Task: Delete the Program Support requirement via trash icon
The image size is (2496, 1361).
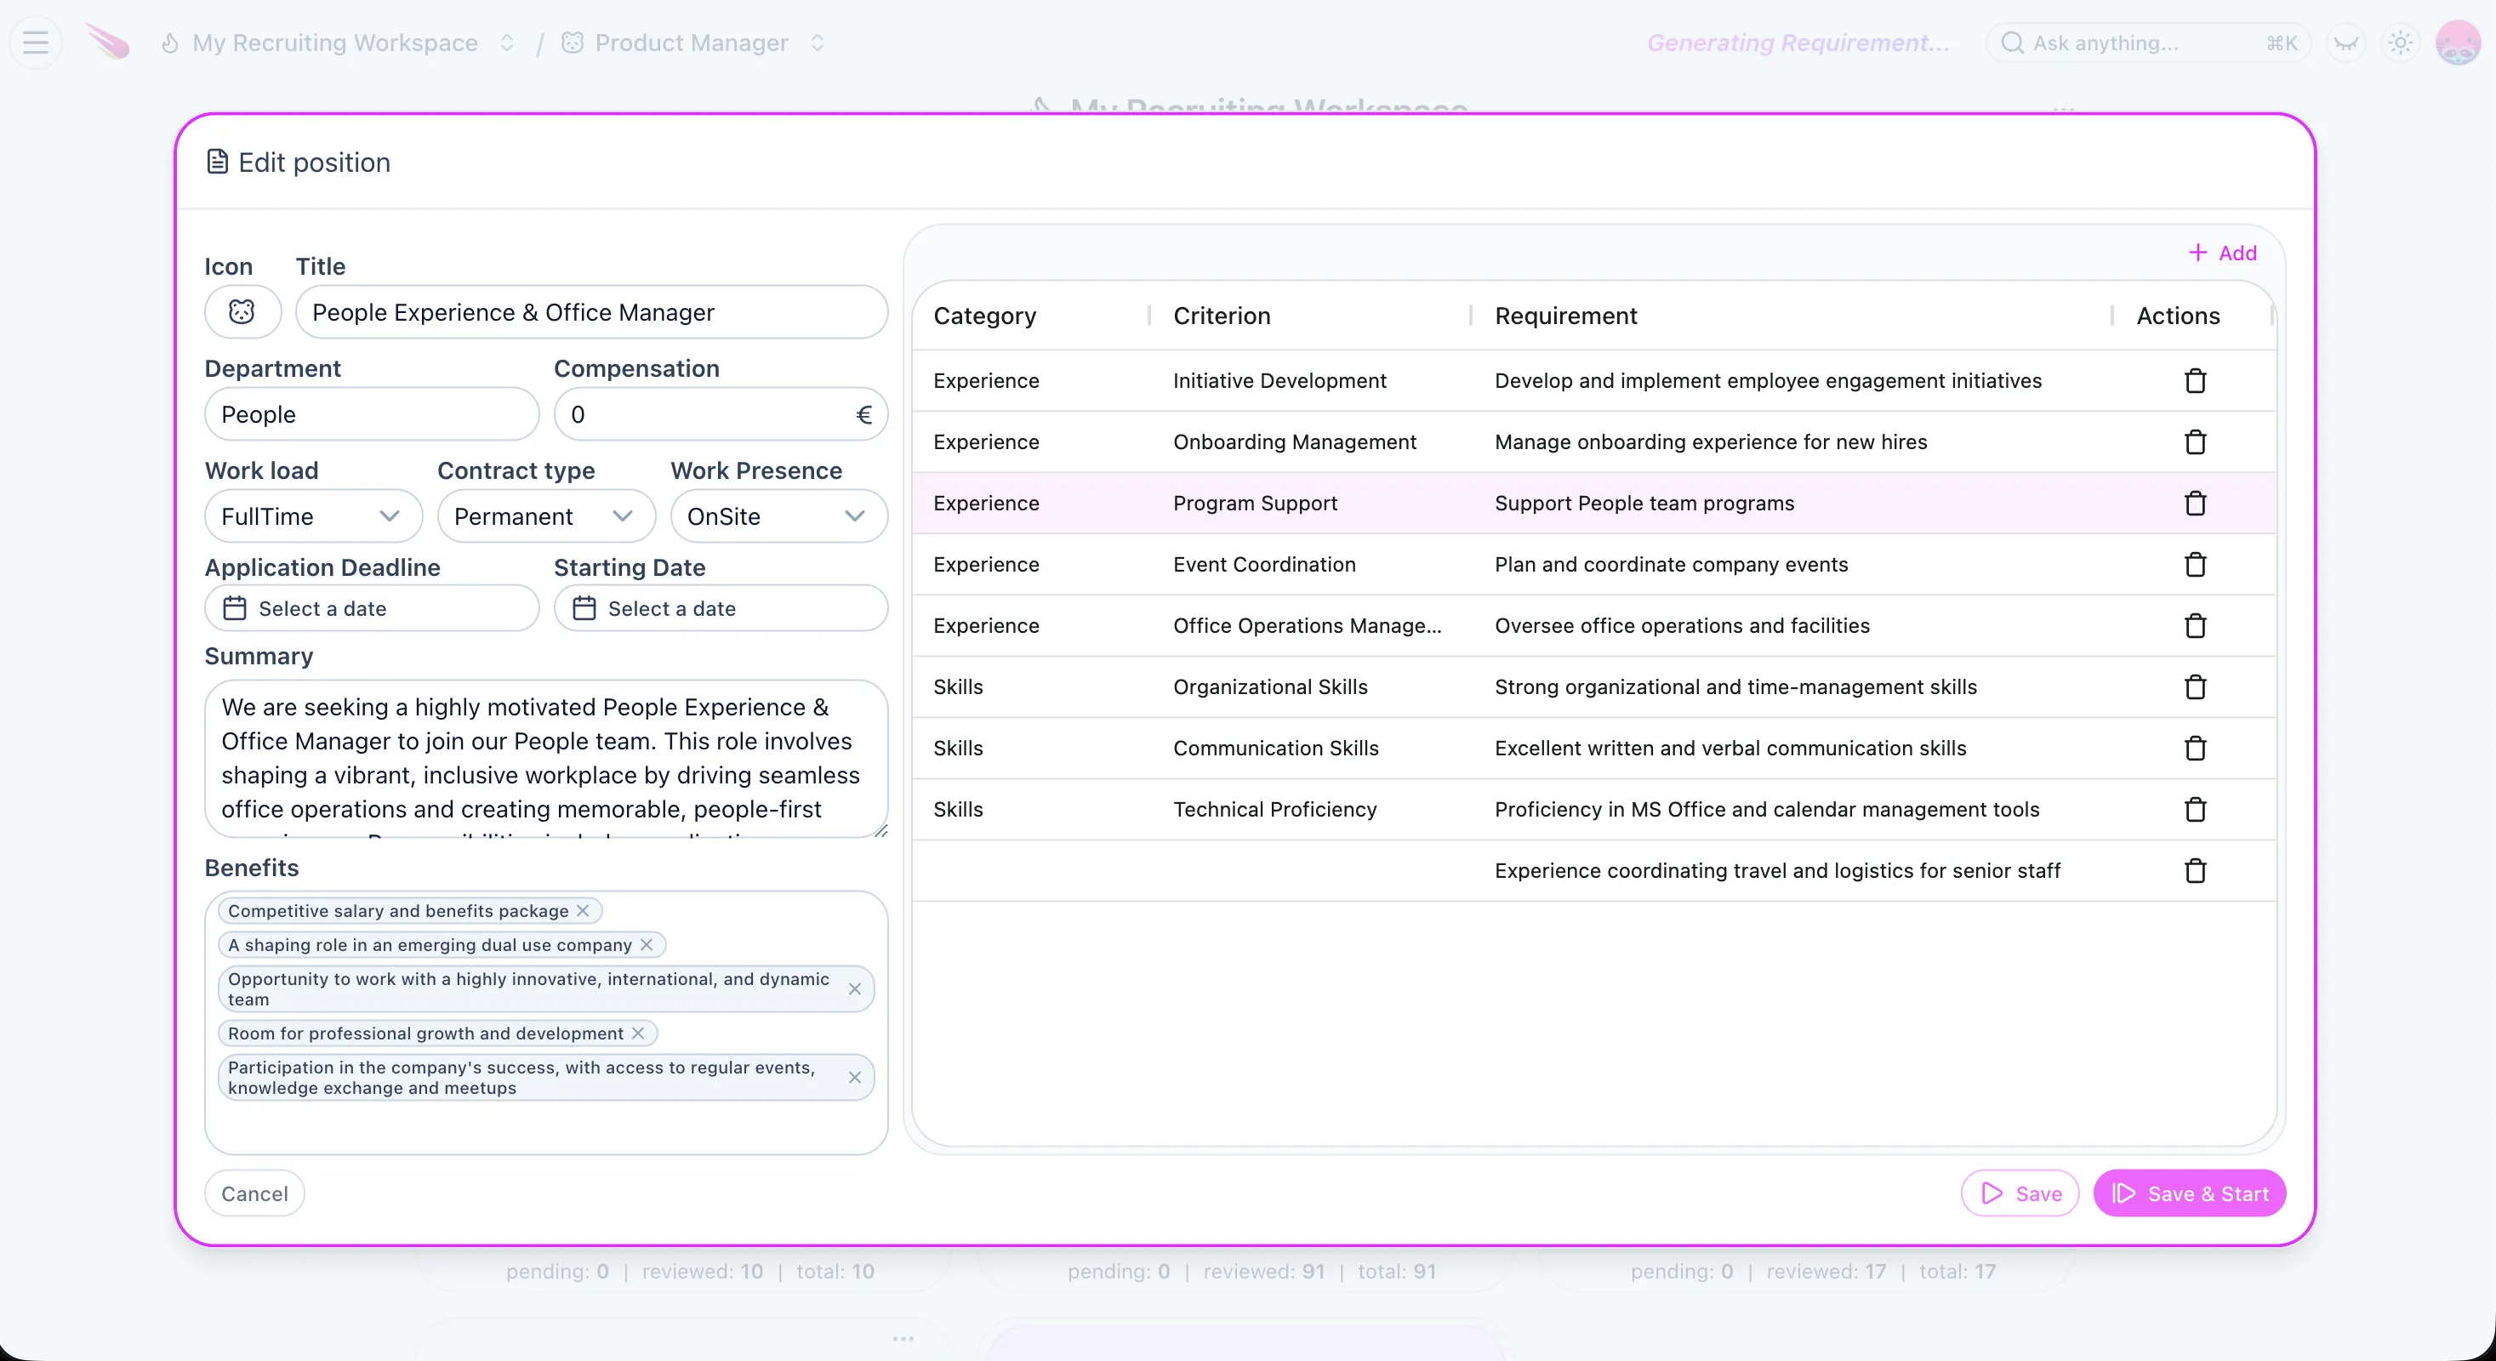Action: (2195, 503)
